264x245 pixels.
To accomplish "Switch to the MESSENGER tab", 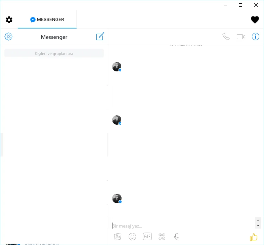I will (x=47, y=20).
